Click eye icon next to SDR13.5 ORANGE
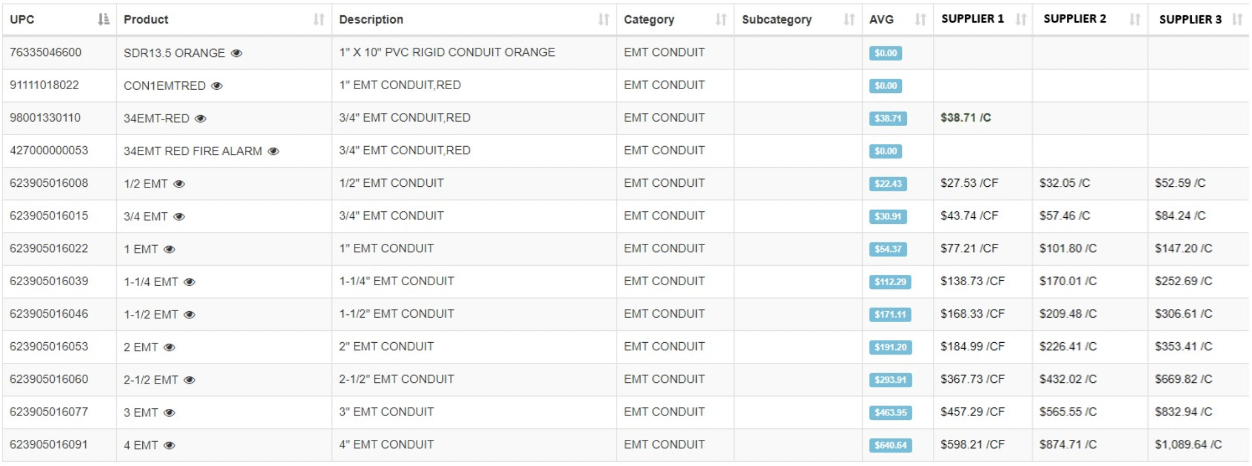The image size is (1252, 466). 236,53
